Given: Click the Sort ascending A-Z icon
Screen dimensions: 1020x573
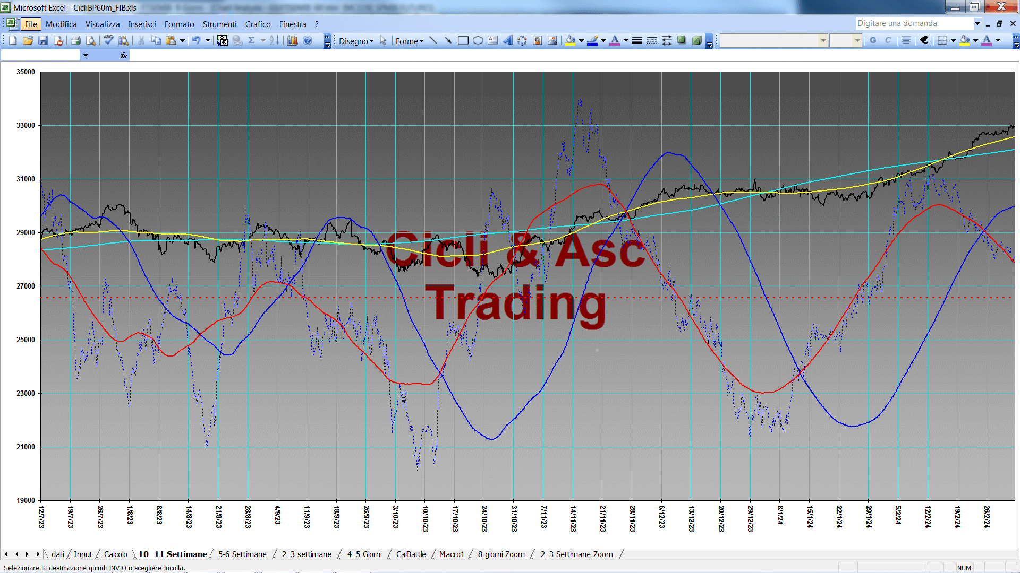Looking at the screenshot, I should coord(274,40).
